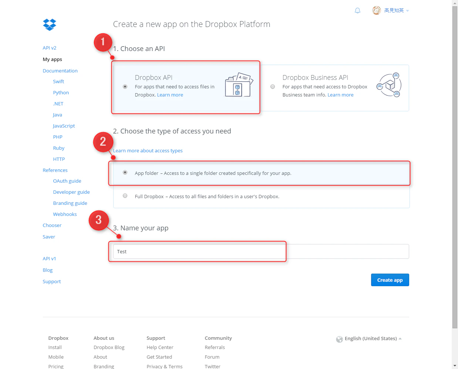Open the OAuth guide link
Image resolution: width=458 pixels, height=369 pixels.
tap(67, 181)
